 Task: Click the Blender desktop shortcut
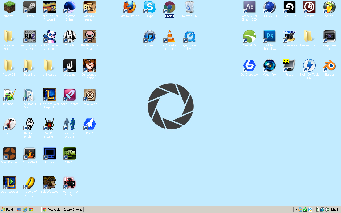(x=329, y=66)
